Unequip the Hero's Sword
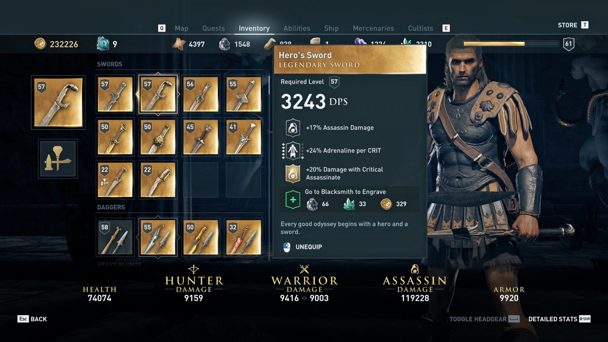Image resolution: width=608 pixels, height=342 pixels. pos(302,247)
